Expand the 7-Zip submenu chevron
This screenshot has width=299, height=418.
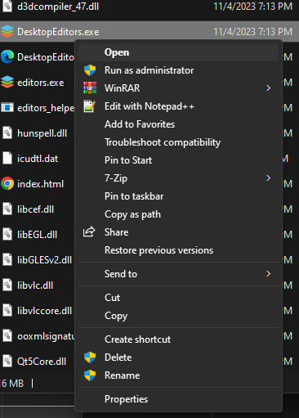[x=269, y=178]
